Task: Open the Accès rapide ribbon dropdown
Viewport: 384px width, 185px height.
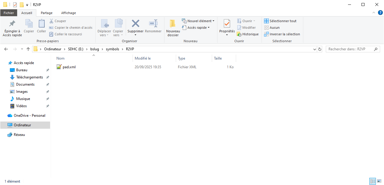Action: (x=196, y=28)
